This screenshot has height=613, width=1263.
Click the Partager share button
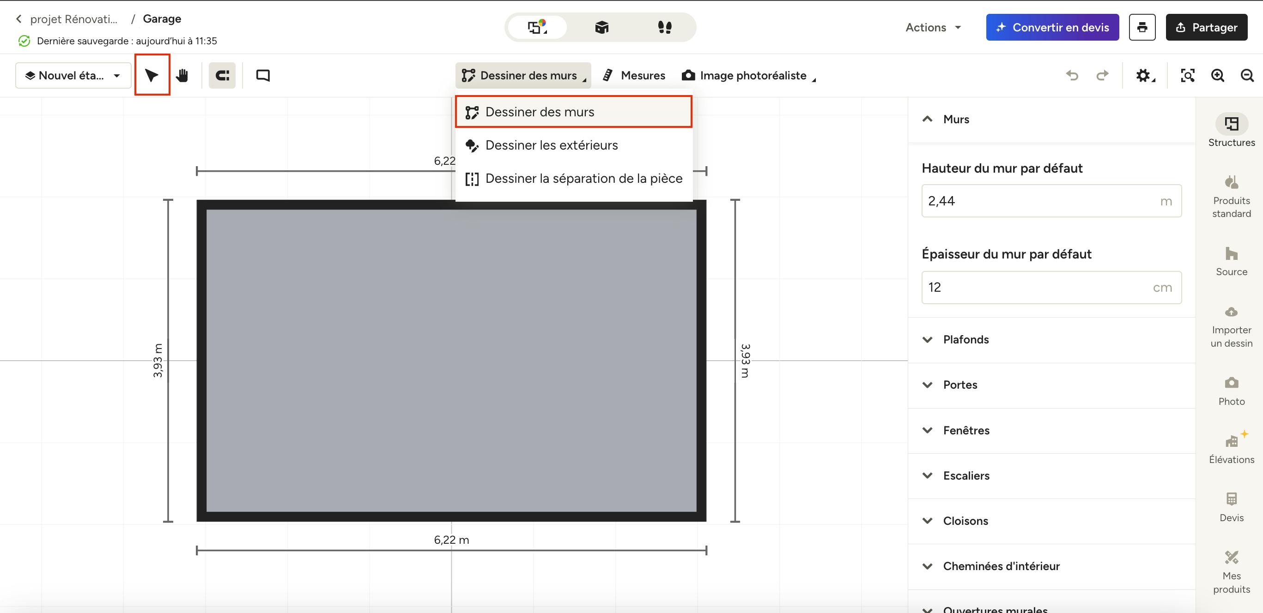point(1206,27)
